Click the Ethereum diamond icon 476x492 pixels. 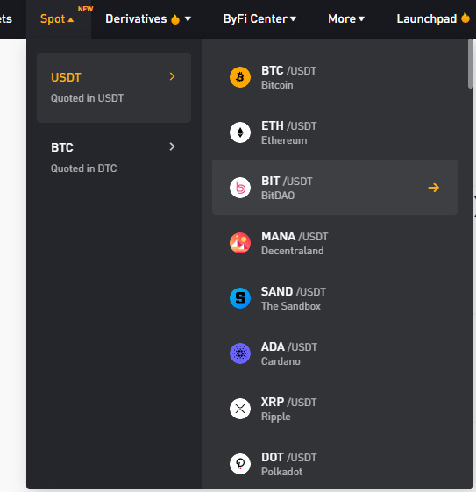pyautogui.click(x=240, y=132)
